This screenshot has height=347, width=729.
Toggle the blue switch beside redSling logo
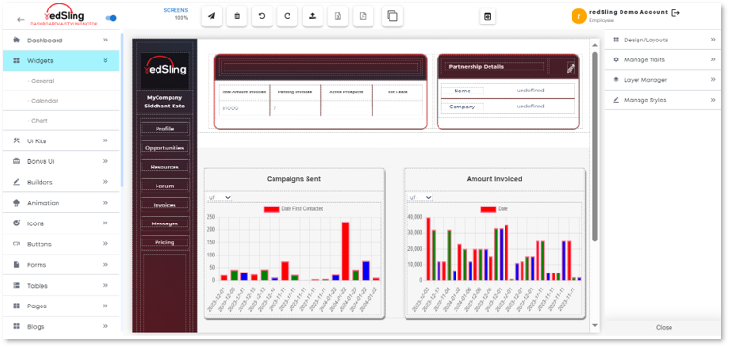[x=110, y=18]
